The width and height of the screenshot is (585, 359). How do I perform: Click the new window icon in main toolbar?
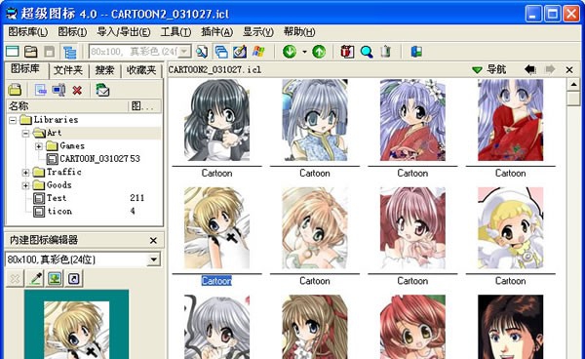coord(13,52)
